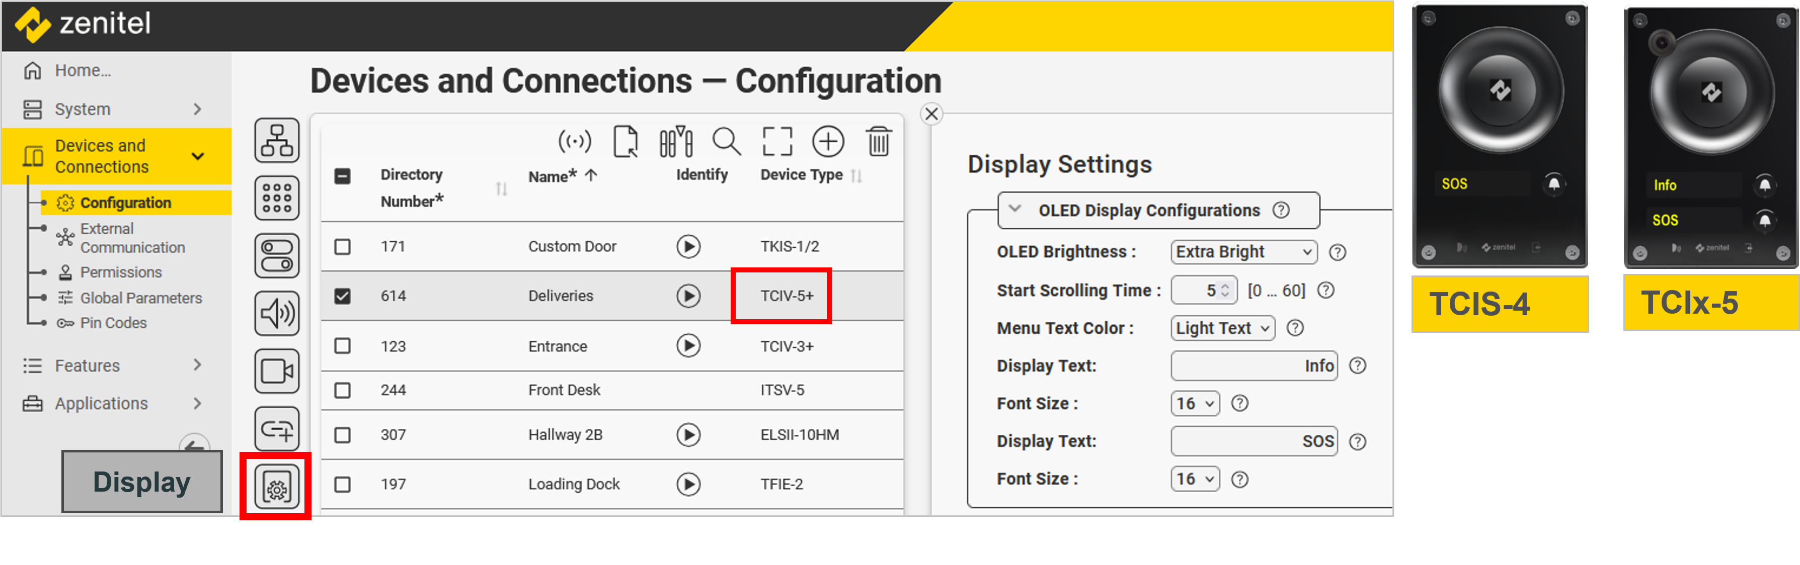Viewport: 1800px width, 565px height.
Task: Expand the Features menu chevron
Action: (x=197, y=364)
